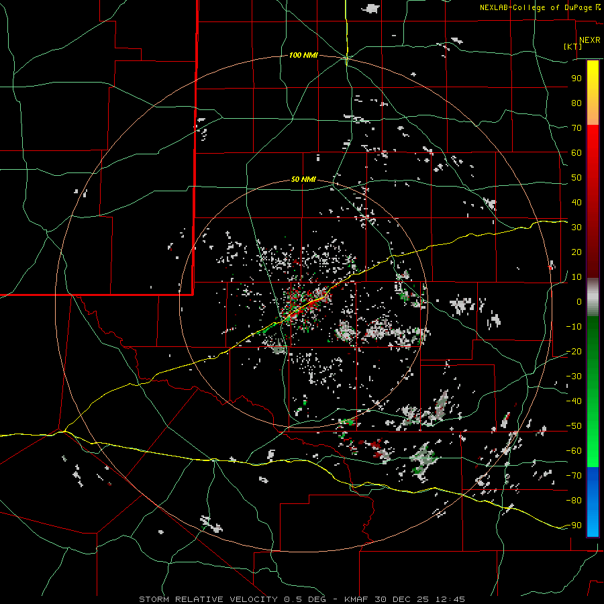
Task: Click the 0 knot label on the color scale
Action: [579, 301]
